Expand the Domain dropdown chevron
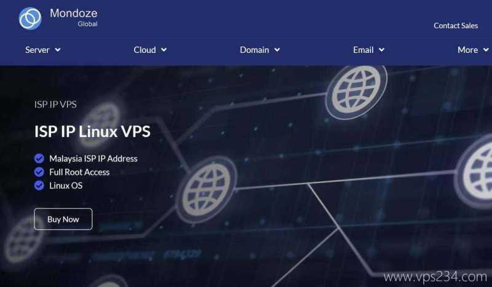Viewport: 492px width, 287px height. [277, 50]
